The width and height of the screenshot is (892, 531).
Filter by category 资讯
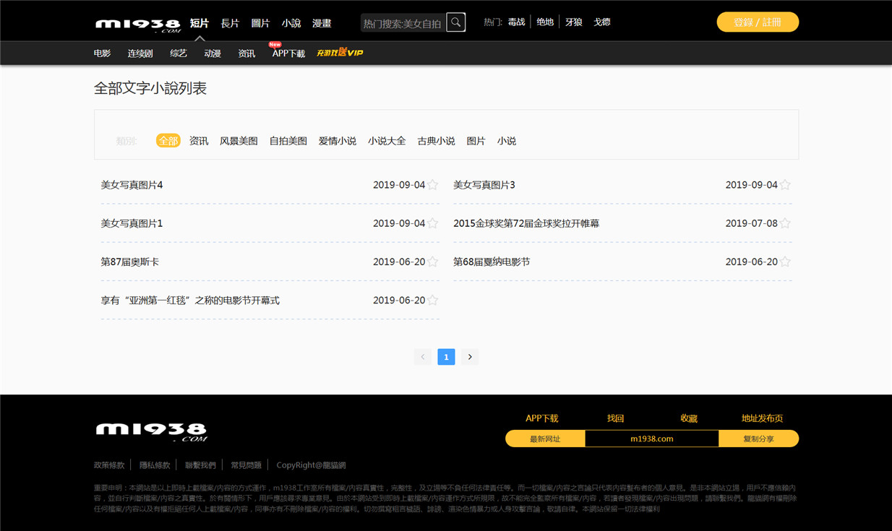click(x=199, y=141)
